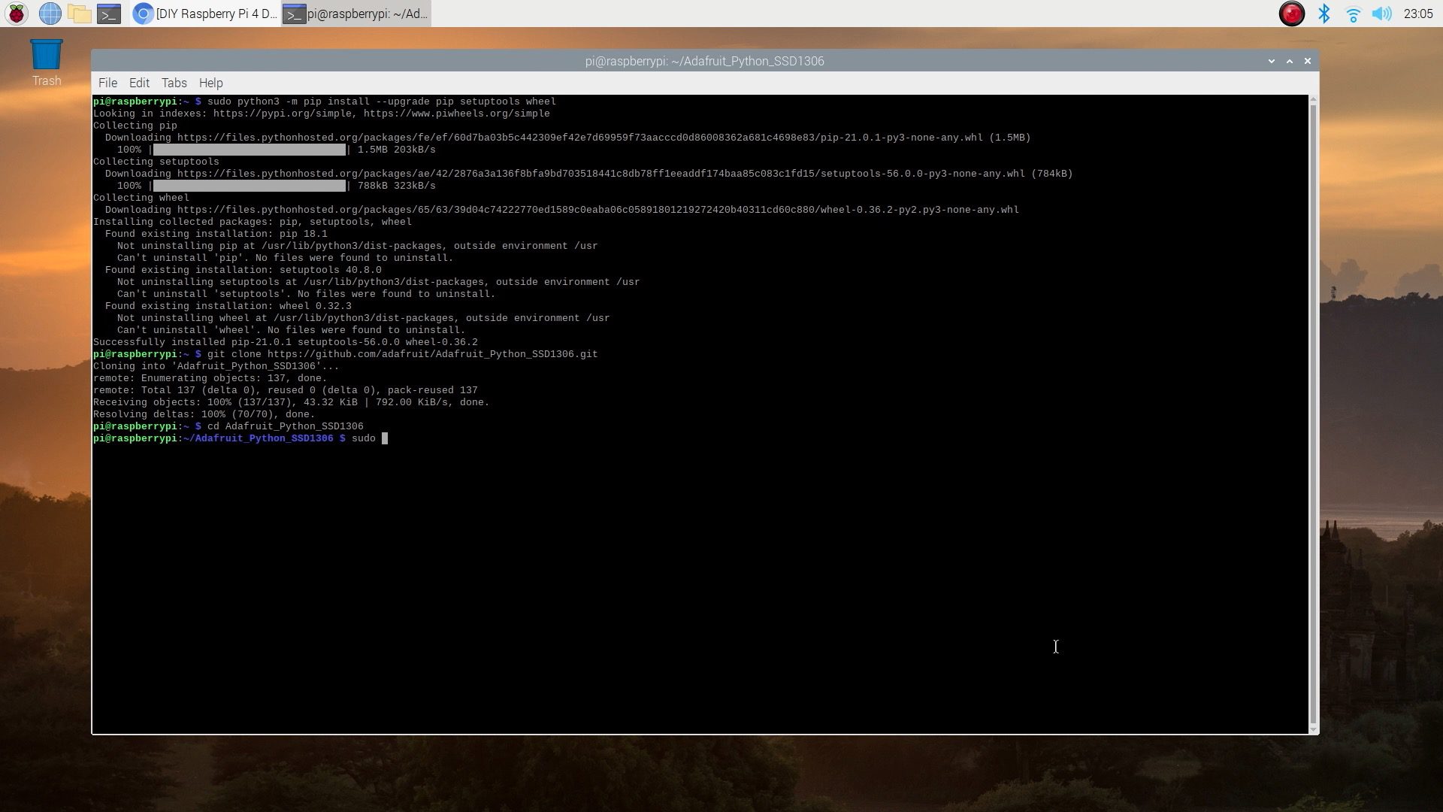Launch a new terminal from the panel

click(x=109, y=14)
